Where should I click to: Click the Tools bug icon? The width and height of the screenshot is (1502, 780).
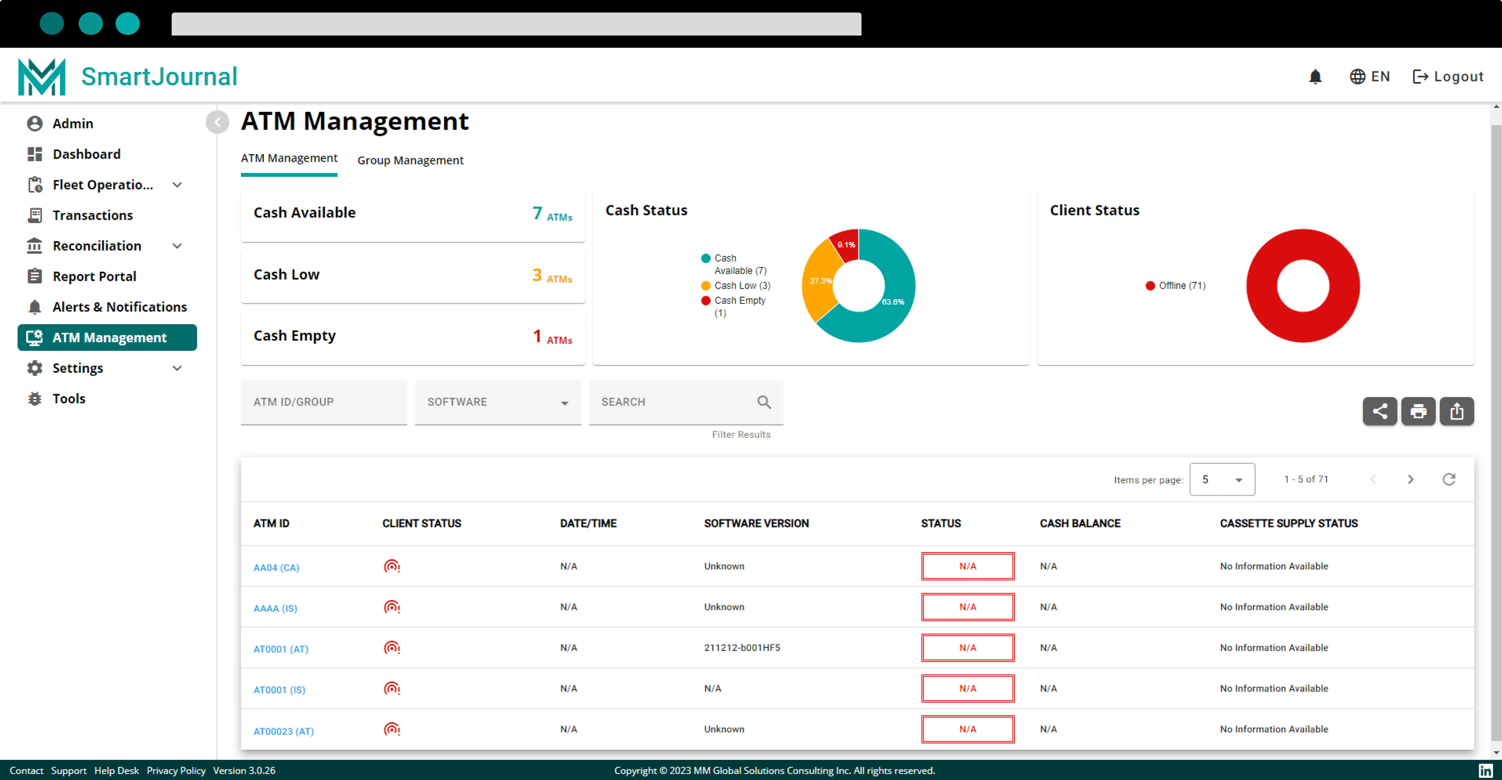pyautogui.click(x=35, y=399)
